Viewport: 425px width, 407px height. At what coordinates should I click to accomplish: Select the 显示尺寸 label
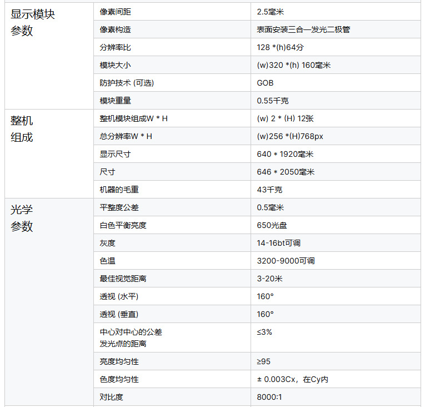[x=115, y=154]
